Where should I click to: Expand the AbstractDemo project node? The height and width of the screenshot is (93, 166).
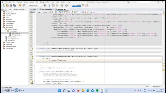[2, 12]
